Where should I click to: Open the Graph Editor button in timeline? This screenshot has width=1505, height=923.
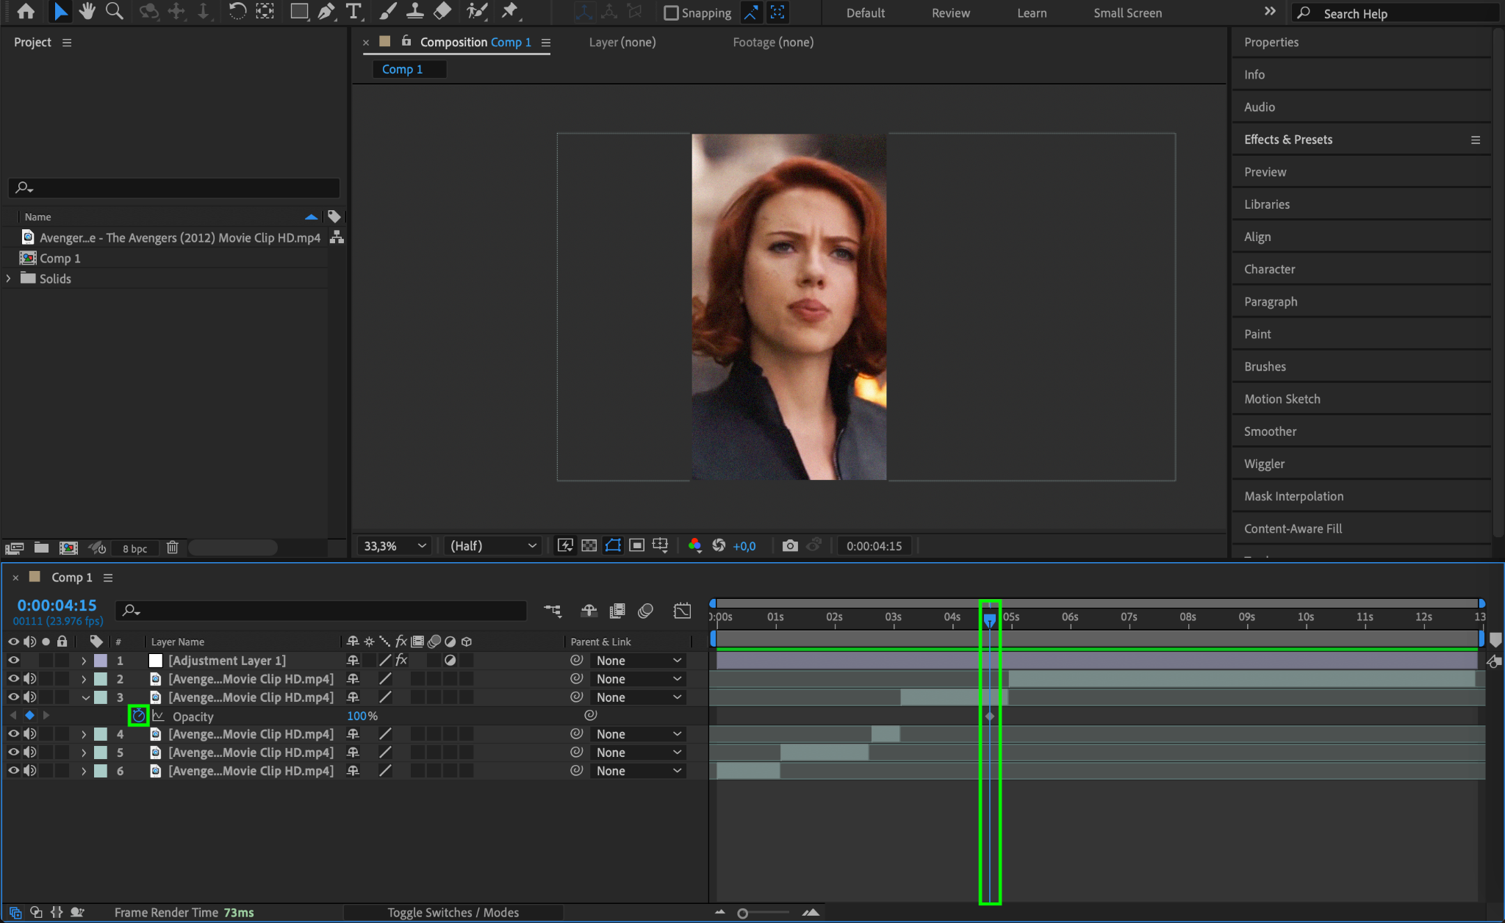tap(682, 611)
